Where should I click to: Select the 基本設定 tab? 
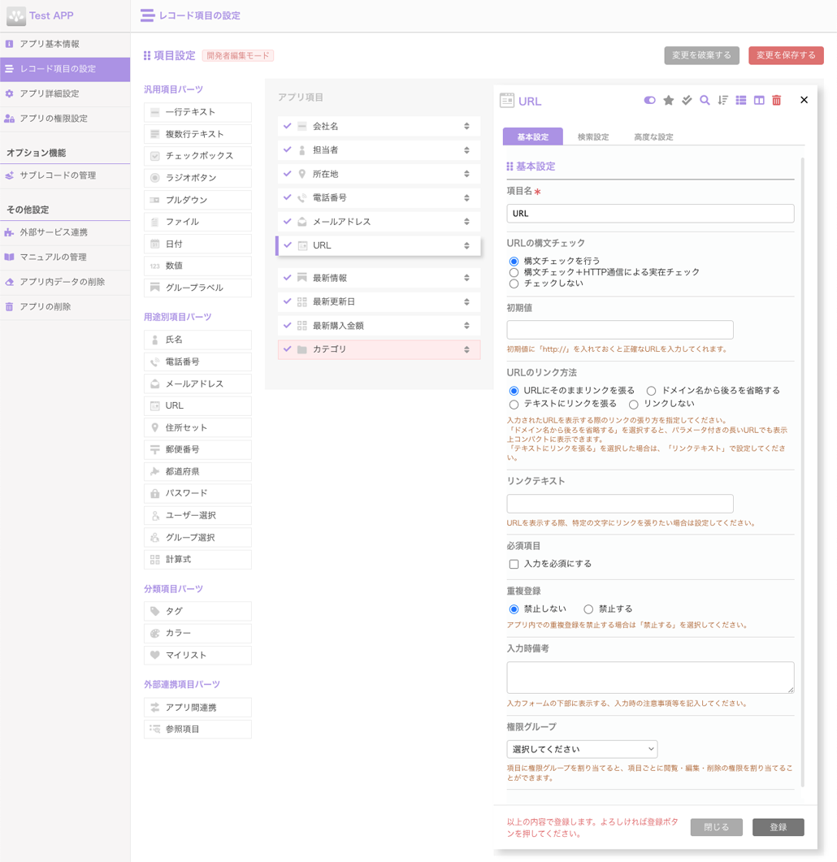coord(532,136)
